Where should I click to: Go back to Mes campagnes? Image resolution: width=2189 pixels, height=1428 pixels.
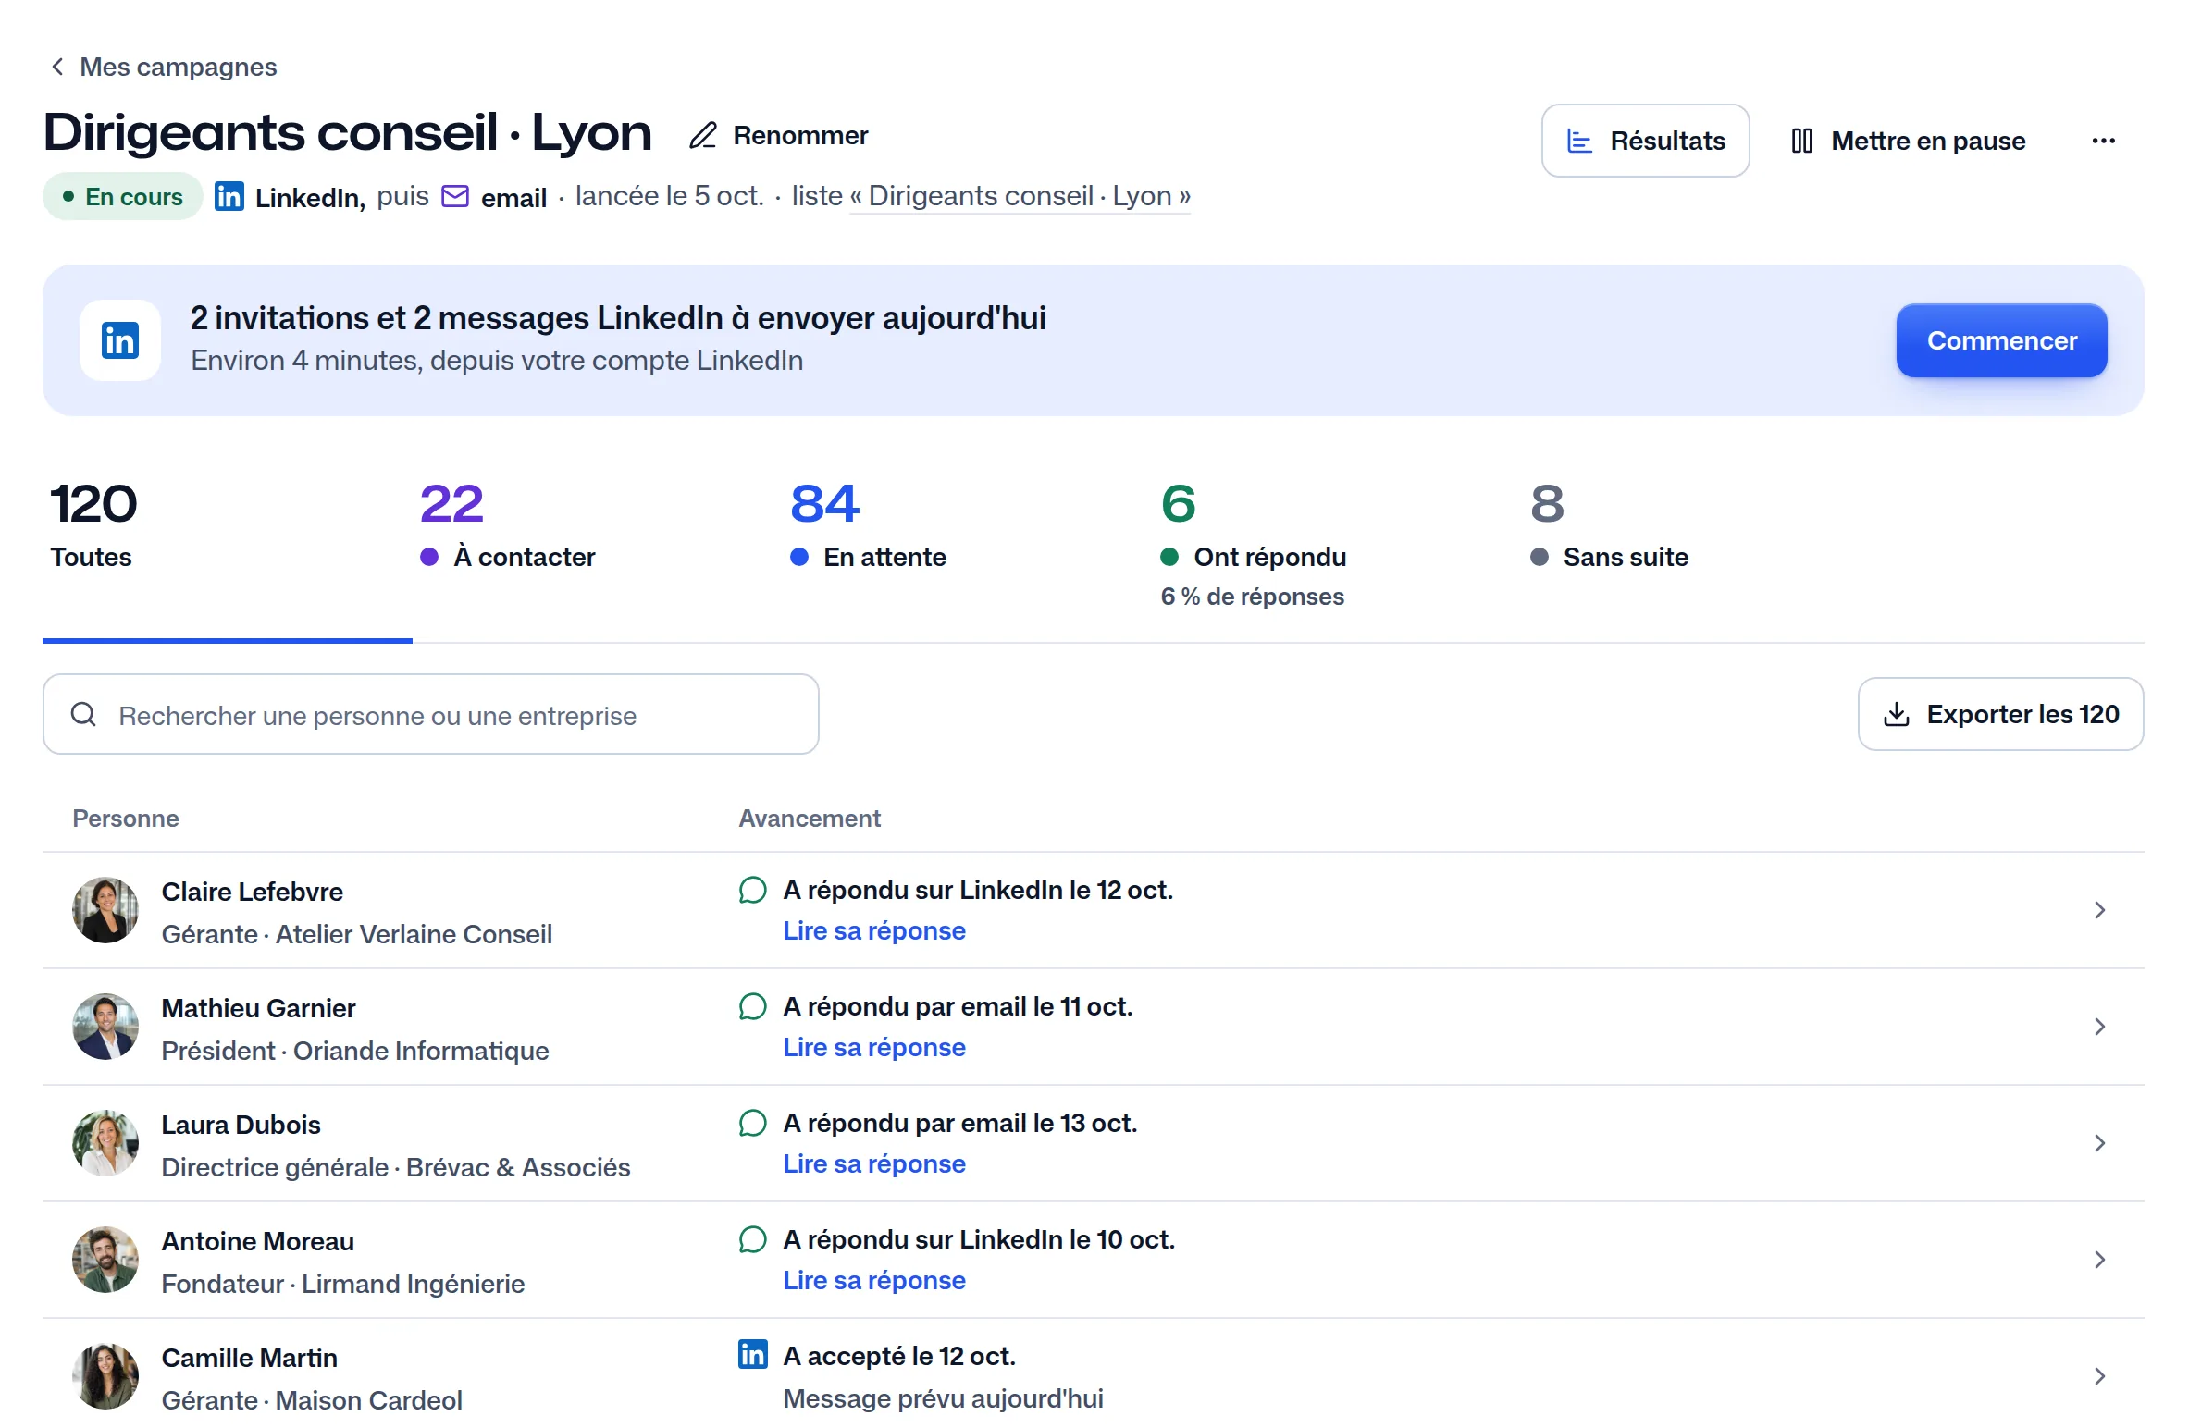[x=164, y=67]
